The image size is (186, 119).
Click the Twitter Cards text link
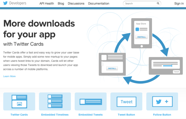click(19, 114)
